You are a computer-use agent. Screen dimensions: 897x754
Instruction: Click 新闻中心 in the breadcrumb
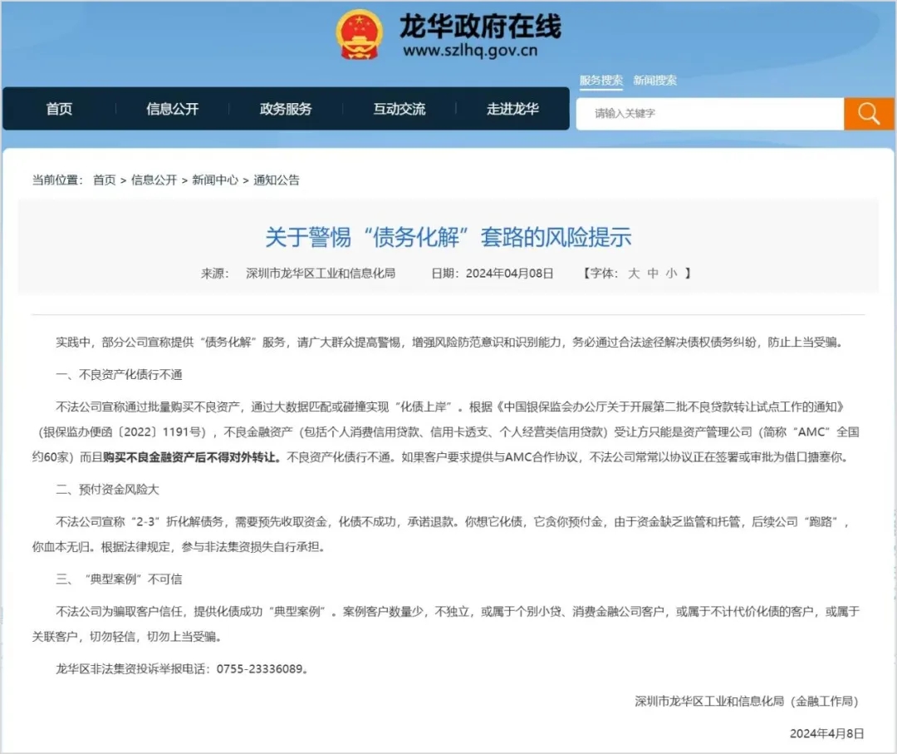[x=215, y=180]
